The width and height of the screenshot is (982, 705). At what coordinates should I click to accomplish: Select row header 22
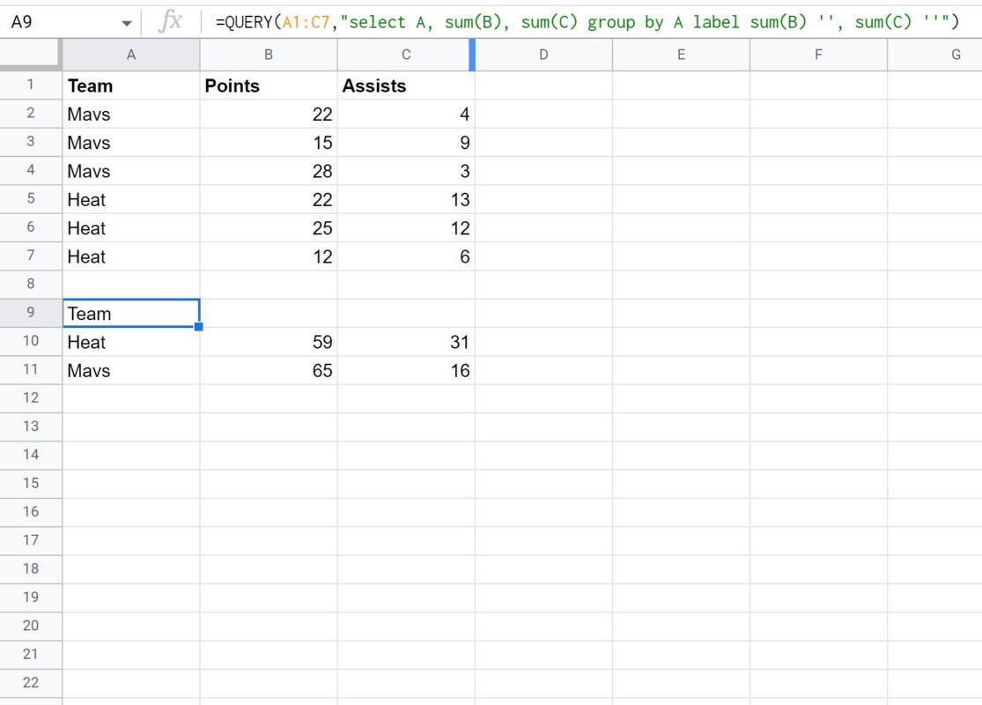click(31, 684)
